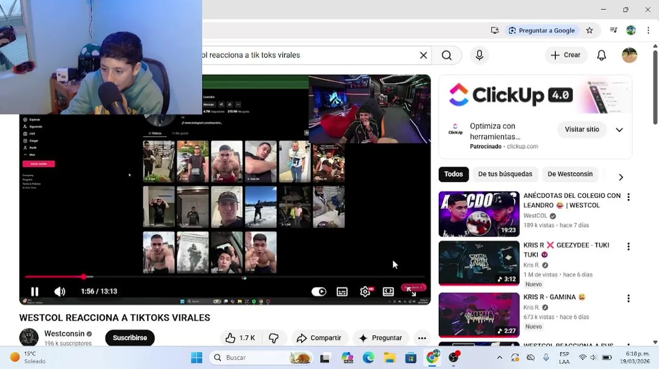Dislike the video with thumbs down

point(274,338)
